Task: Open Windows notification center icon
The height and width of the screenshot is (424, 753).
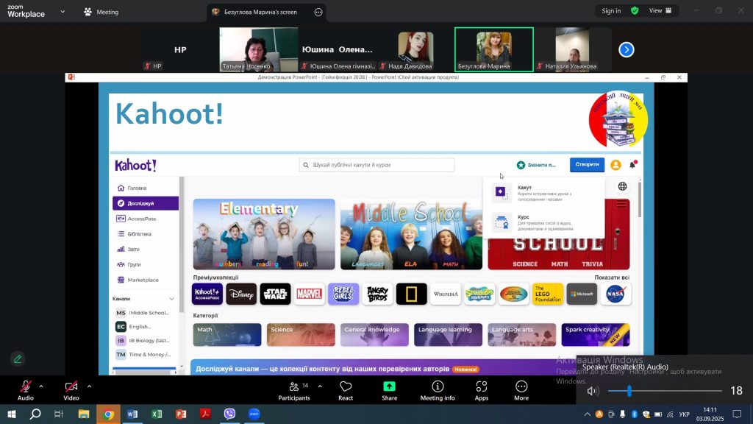Action: 737,414
